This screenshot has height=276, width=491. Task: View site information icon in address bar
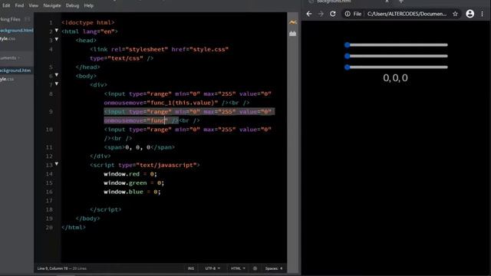point(348,14)
